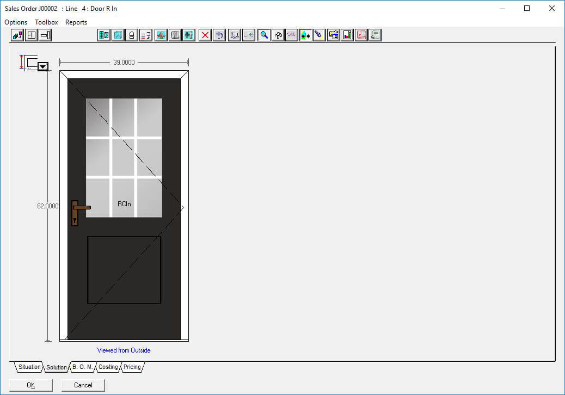Click the binoculars find icon
The height and width of the screenshot is (395, 565).
click(x=278, y=35)
